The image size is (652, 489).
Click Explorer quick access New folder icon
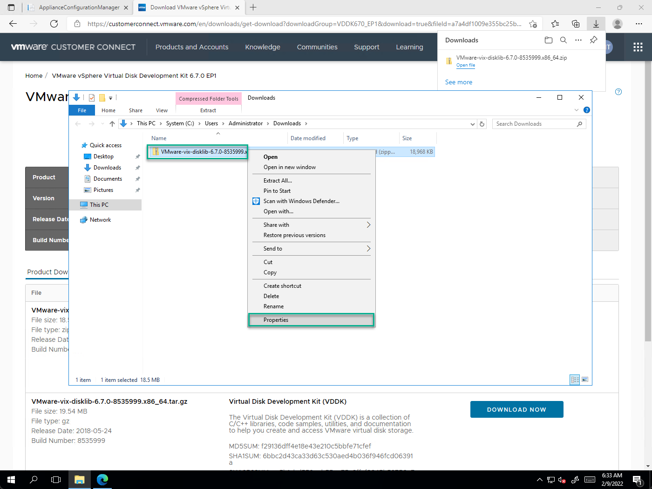[102, 98]
